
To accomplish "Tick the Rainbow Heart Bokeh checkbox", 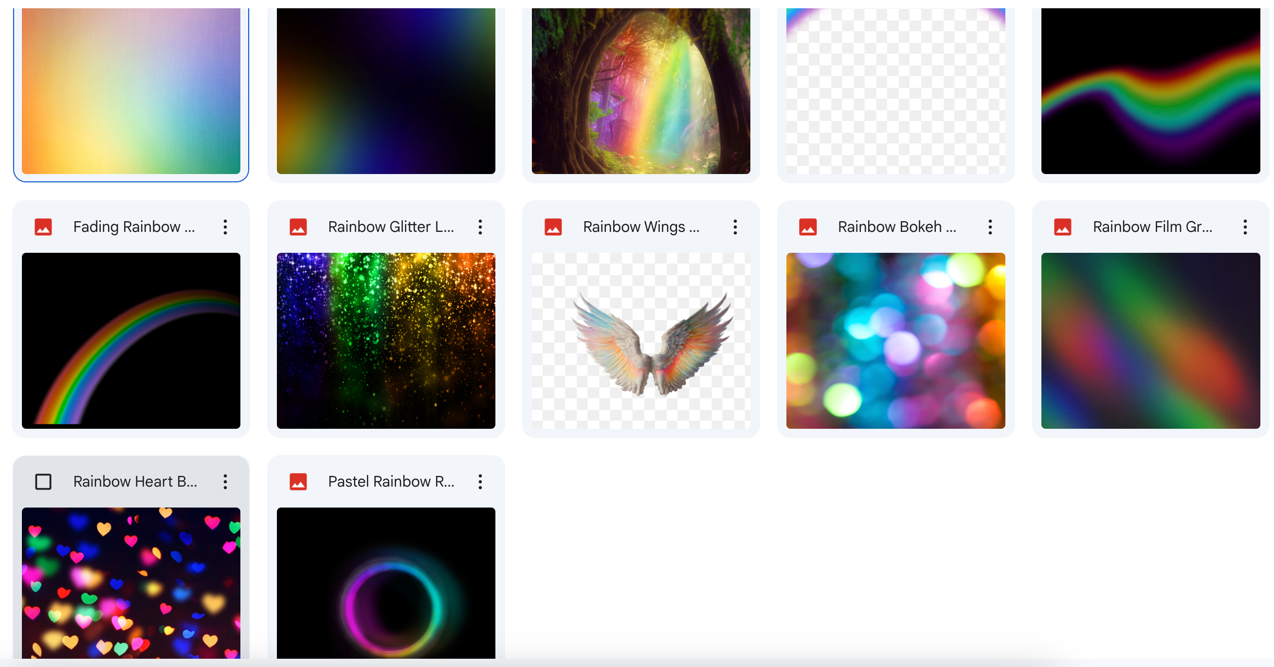I will tap(43, 482).
